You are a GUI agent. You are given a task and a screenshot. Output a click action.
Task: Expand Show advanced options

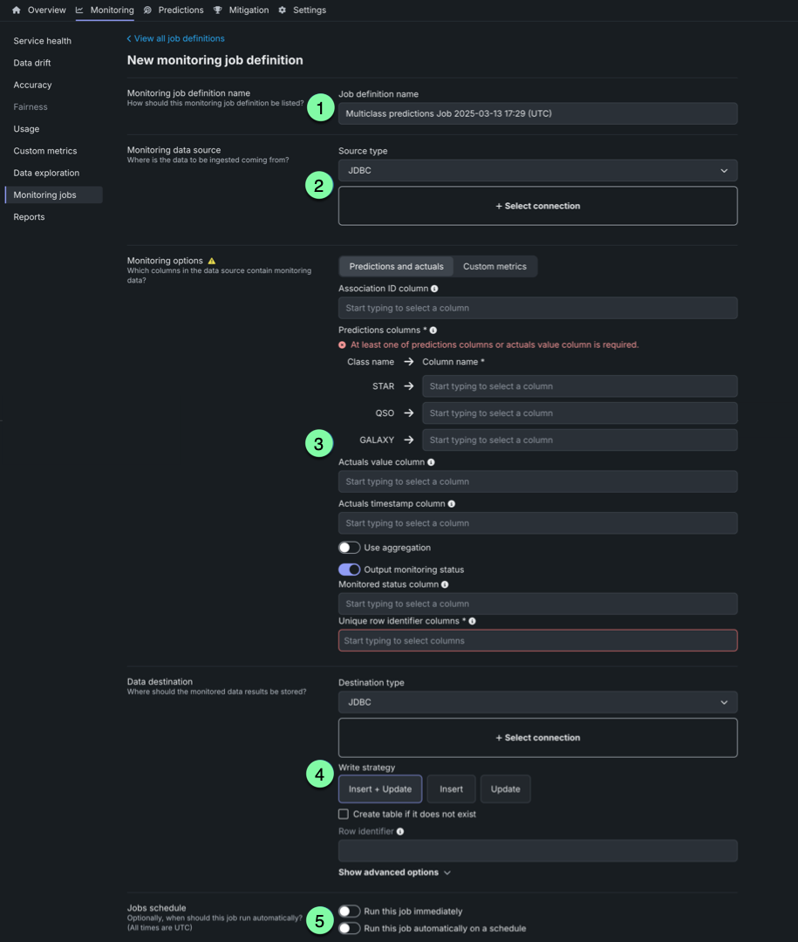(394, 872)
